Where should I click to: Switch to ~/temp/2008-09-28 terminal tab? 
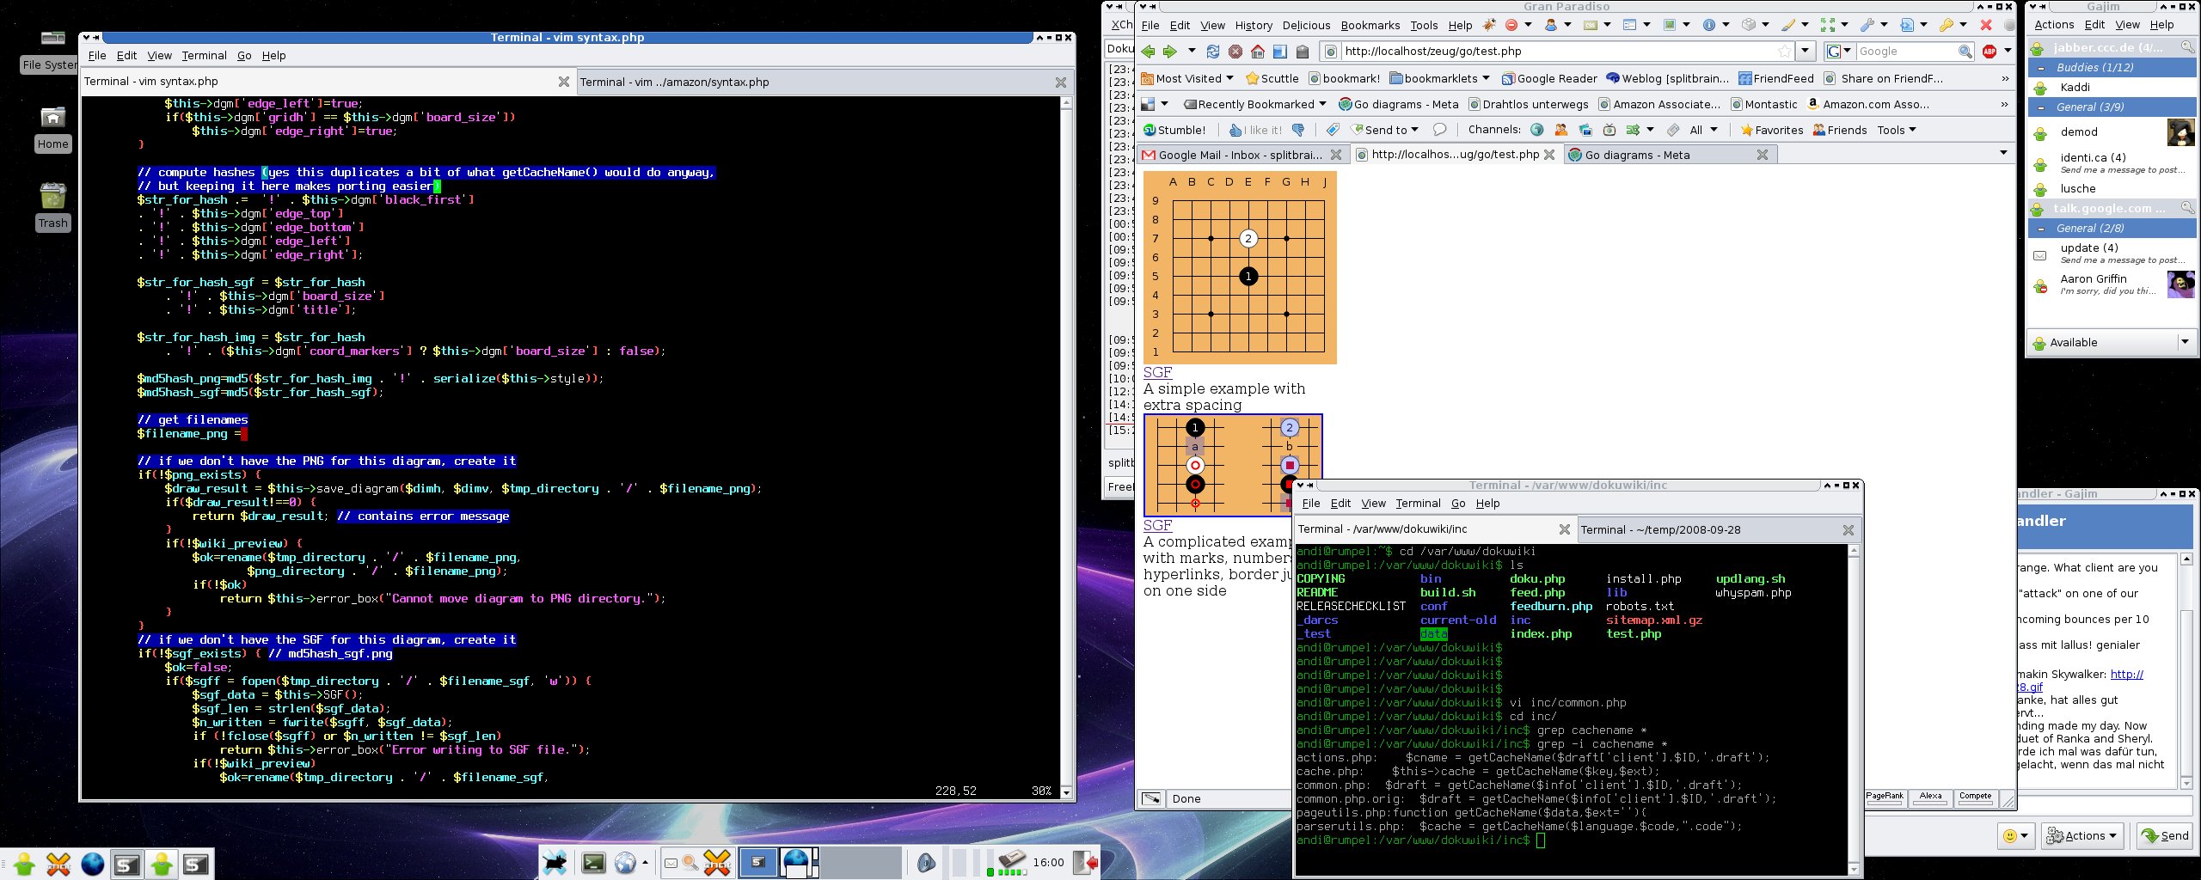point(1718,529)
